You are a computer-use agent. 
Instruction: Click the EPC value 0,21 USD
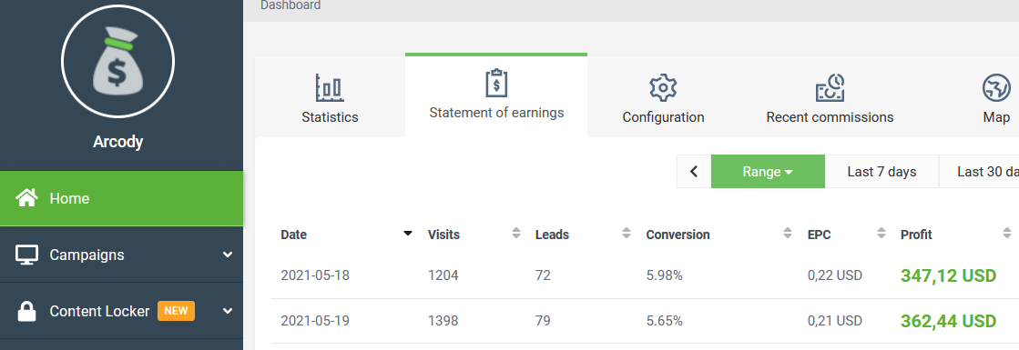pos(835,321)
